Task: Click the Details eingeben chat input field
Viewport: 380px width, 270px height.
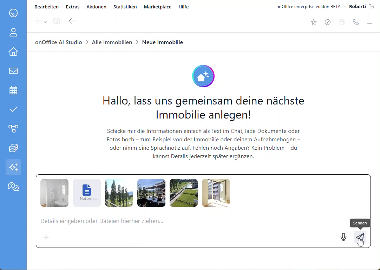Action: 140,221
